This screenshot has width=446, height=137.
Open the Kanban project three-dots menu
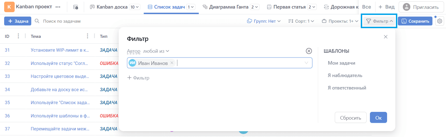(x=58, y=7)
